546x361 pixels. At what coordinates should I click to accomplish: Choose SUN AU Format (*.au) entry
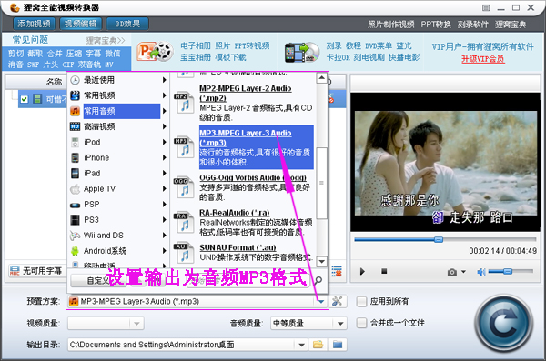[x=257, y=253]
